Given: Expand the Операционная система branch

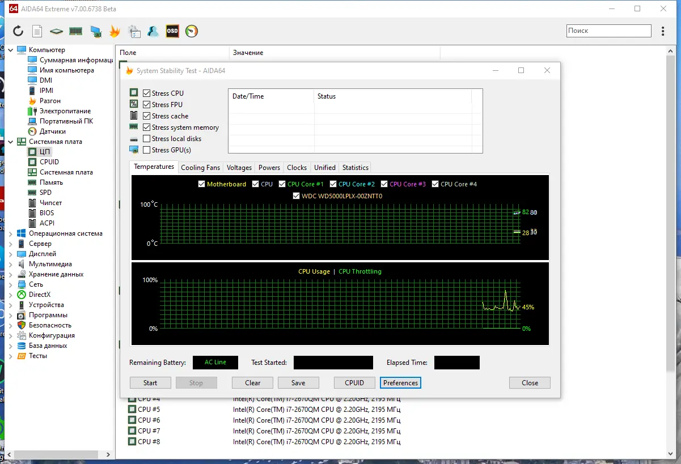Looking at the screenshot, I should pos(11,233).
